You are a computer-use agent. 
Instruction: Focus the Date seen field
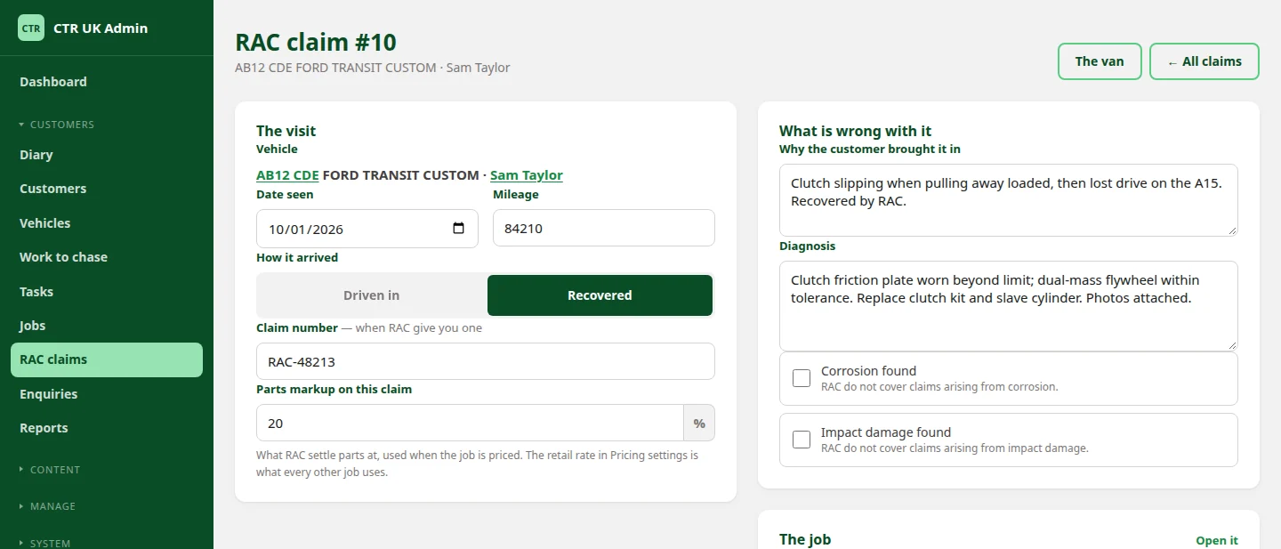click(367, 228)
